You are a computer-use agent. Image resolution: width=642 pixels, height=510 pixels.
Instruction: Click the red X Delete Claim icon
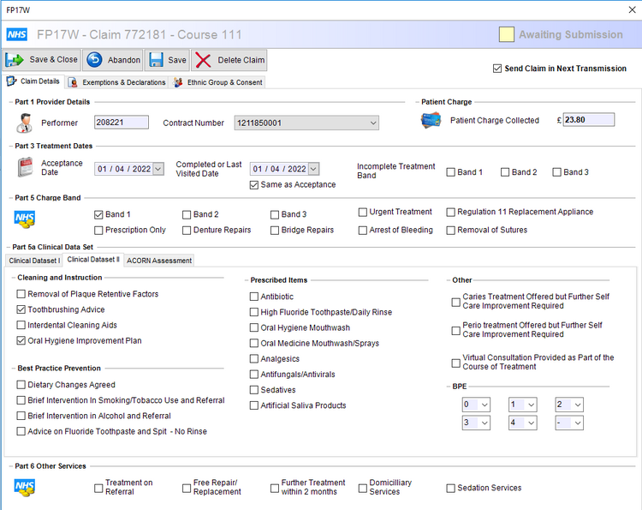coord(203,60)
